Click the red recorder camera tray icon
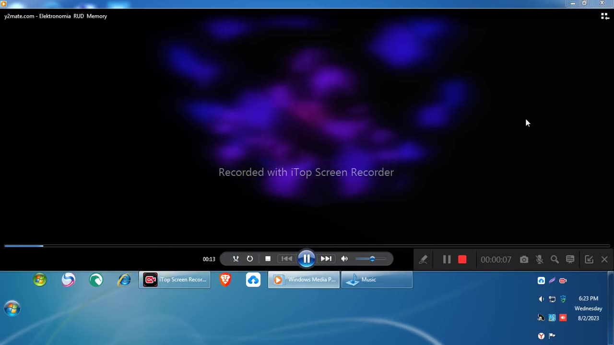The width and height of the screenshot is (614, 345). 563,281
